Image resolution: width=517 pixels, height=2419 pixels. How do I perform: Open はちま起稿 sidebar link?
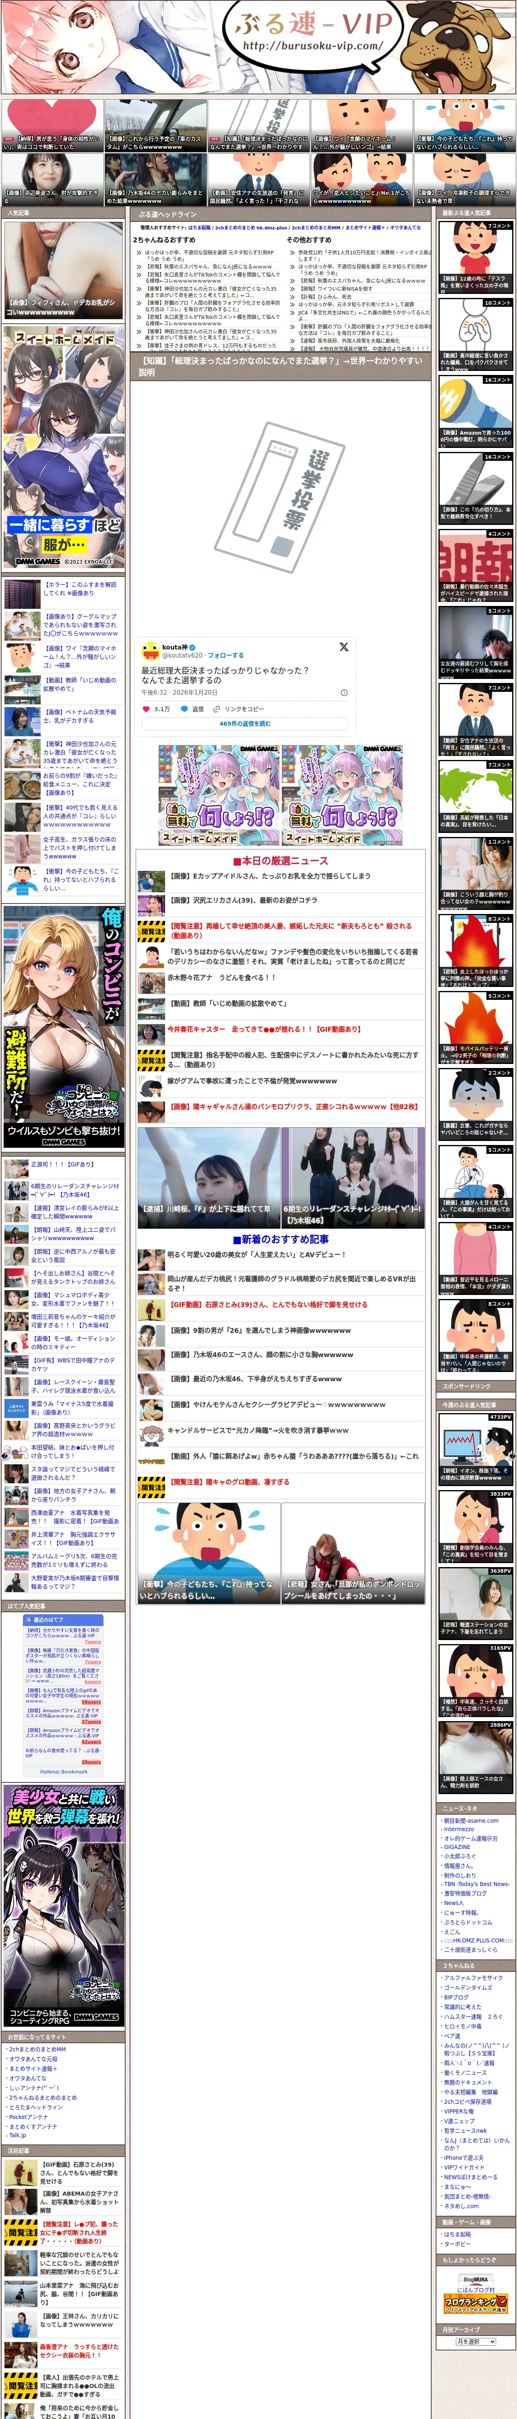(457, 2234)
